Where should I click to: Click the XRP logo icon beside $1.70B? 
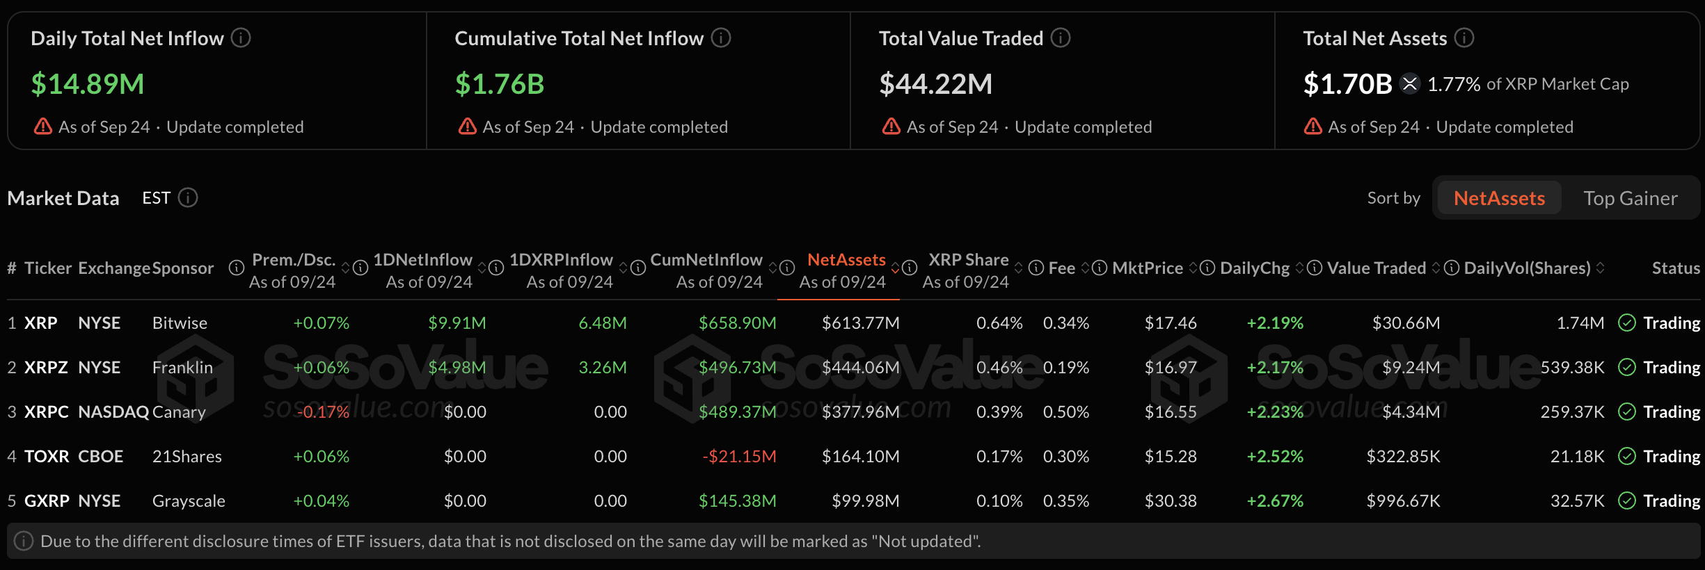click(1410, 84)
